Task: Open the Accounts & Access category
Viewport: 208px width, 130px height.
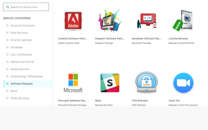Action: coord(23,25)
